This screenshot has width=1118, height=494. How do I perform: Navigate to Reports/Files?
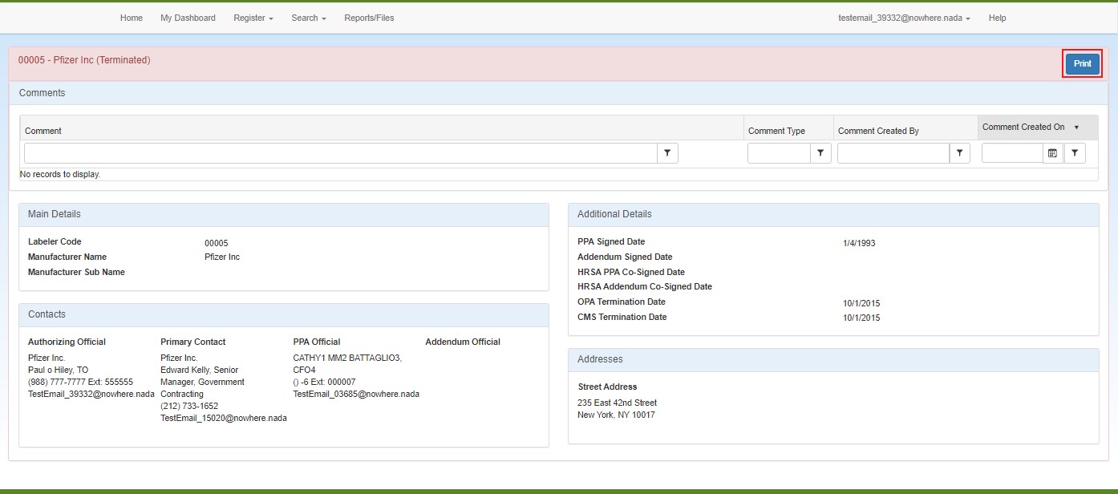(369, 18)
